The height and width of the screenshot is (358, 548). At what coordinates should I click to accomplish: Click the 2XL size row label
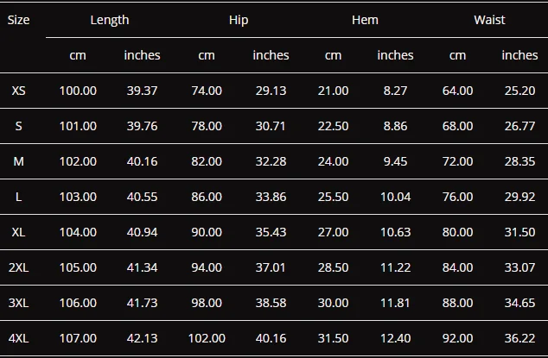click(x=18, y=267)
